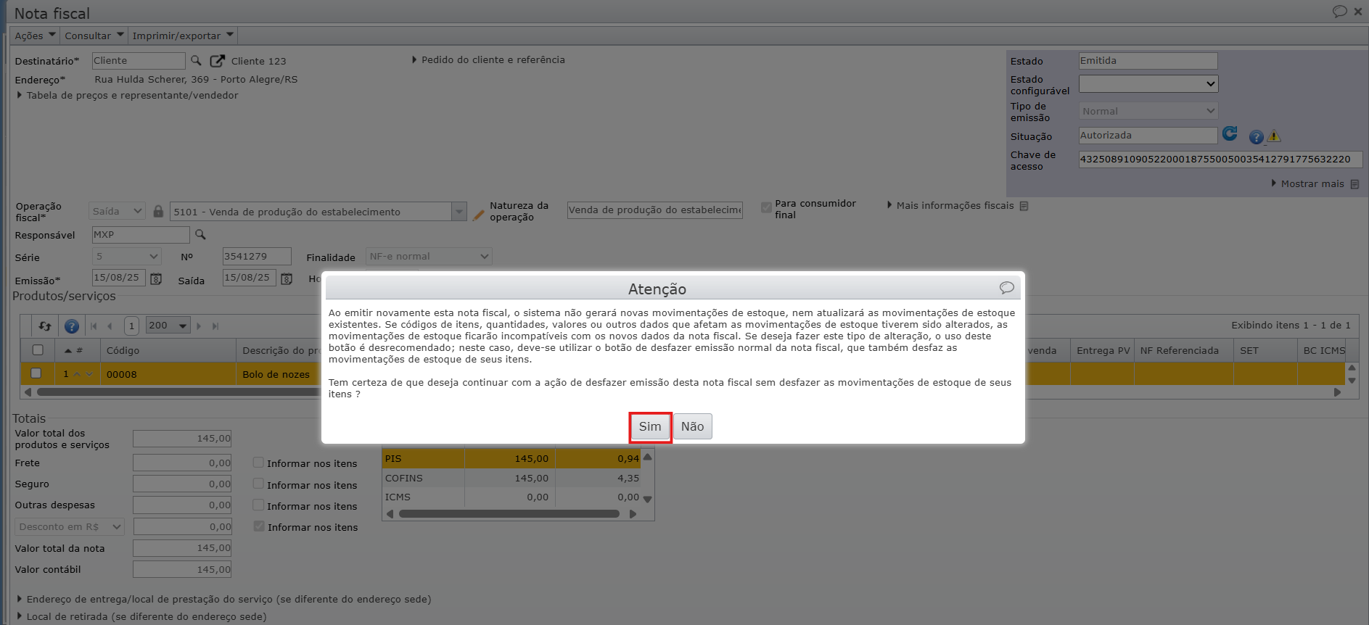Toggle Informar nos itens for Outras despesas

click(x=258, y=505)
